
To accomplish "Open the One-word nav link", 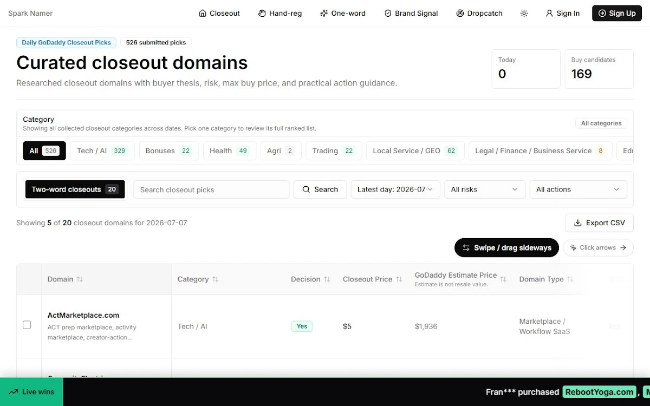I will pos(343,13).
